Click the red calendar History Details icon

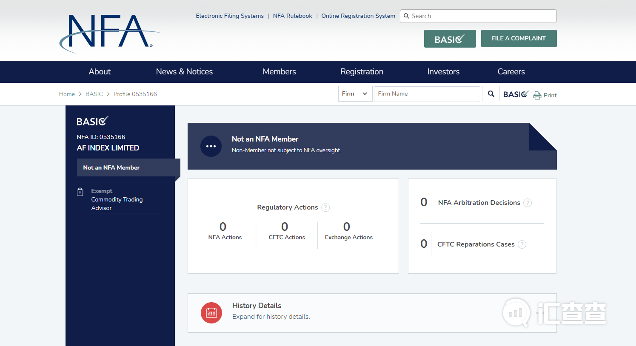point(211,313)
